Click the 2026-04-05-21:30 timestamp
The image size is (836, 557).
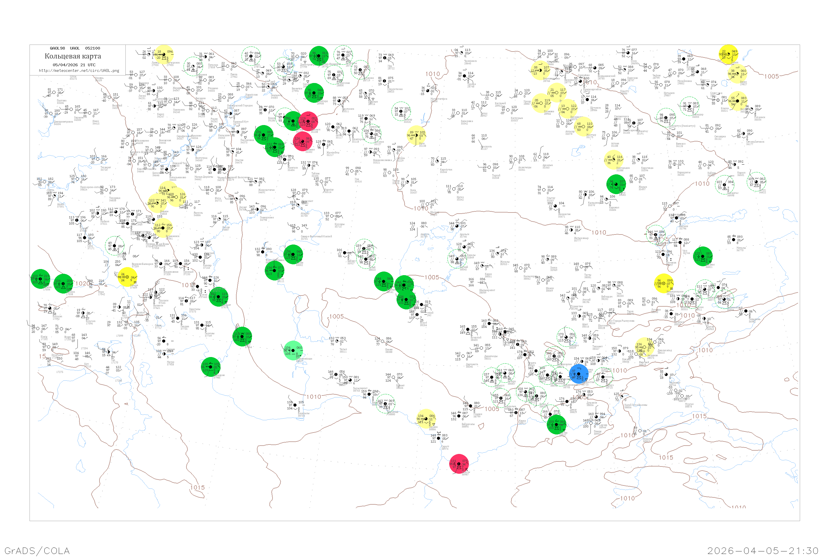pos(763,550)
